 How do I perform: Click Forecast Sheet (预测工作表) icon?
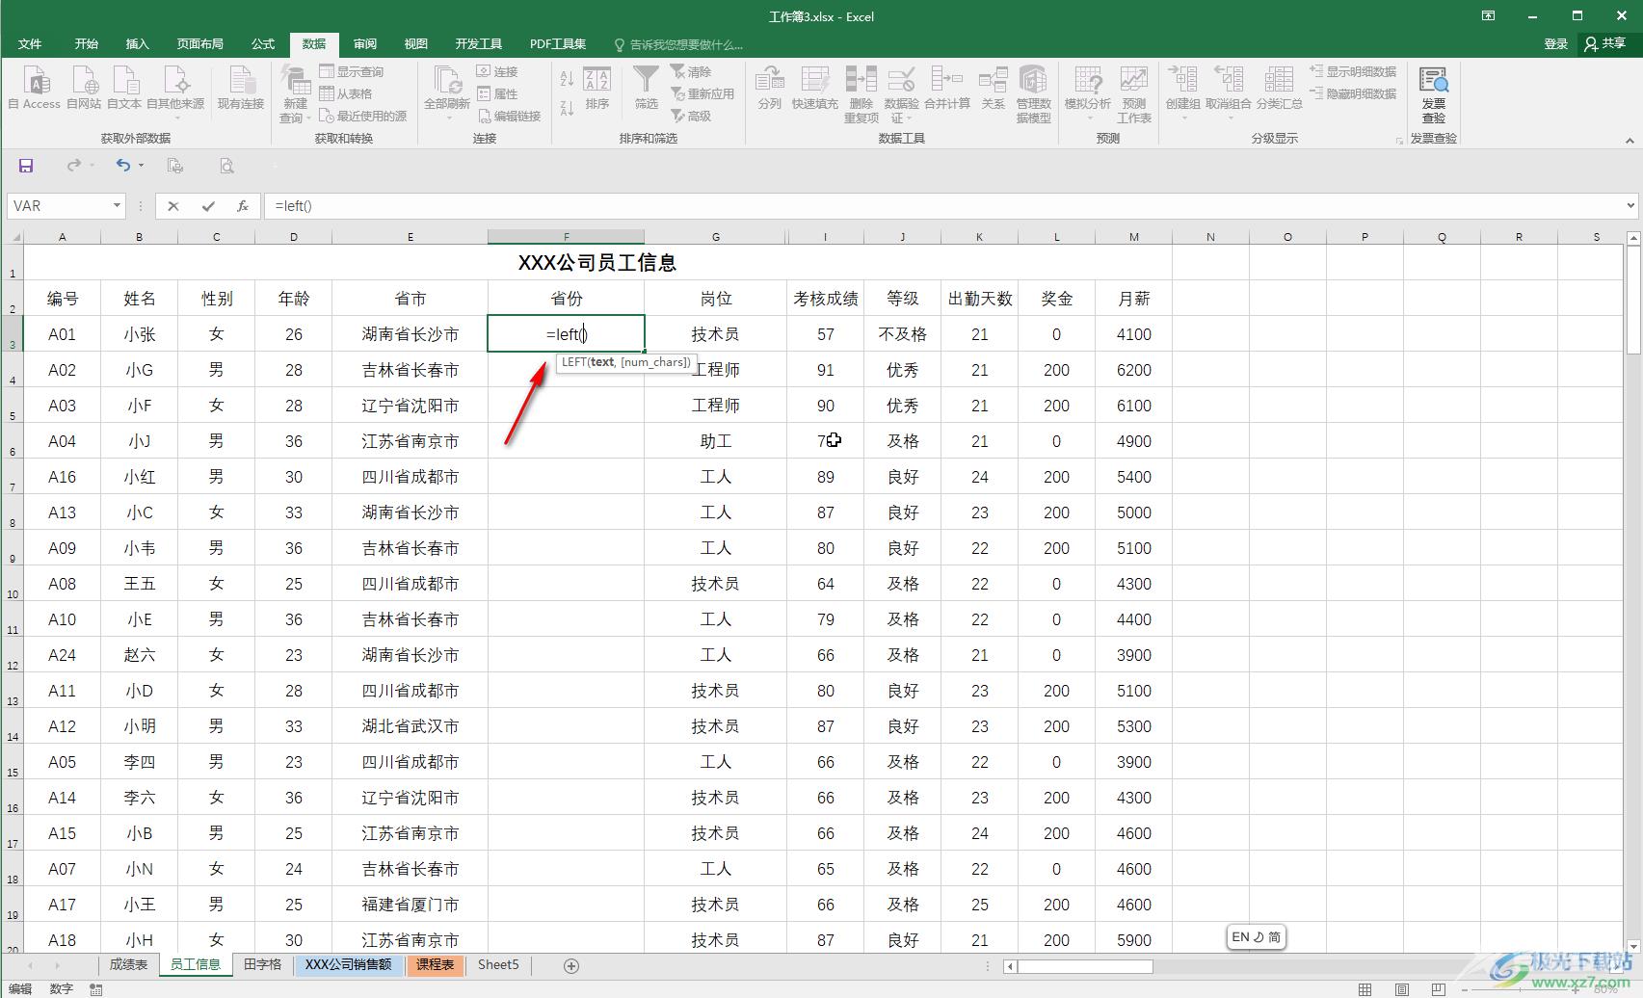[x=1134, y=94]
